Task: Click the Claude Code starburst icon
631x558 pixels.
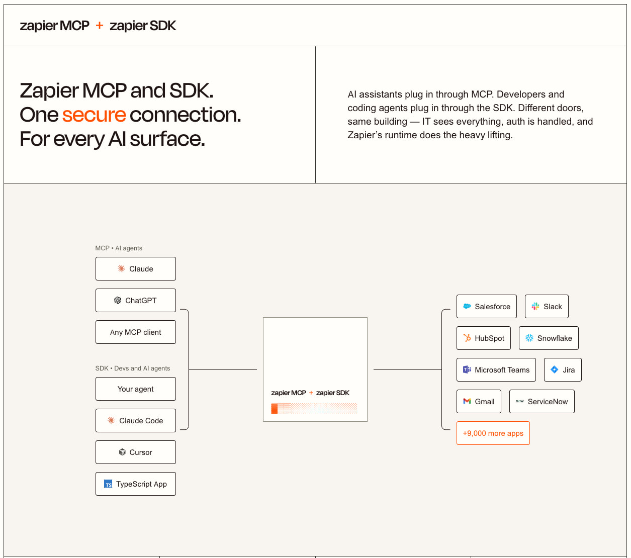Action: coord(111,421)
